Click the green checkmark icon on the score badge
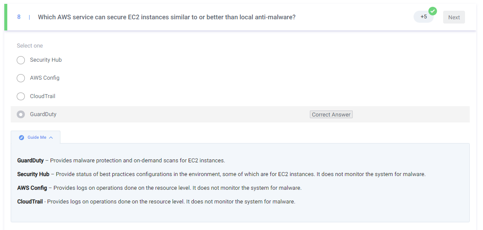483x230 pixels. point(432,11)
